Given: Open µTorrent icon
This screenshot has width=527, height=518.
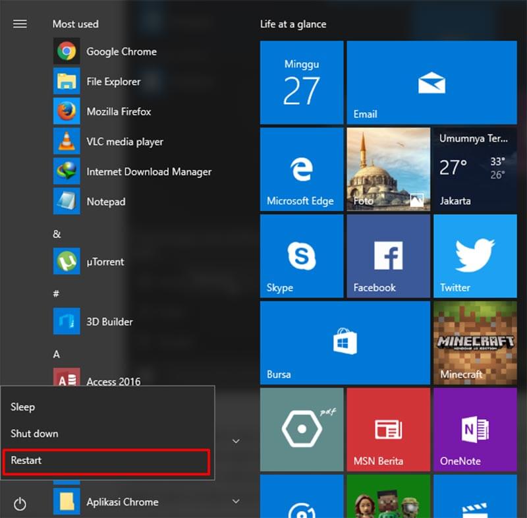Looking at the screenshot, I should click(x=67, y=261).
